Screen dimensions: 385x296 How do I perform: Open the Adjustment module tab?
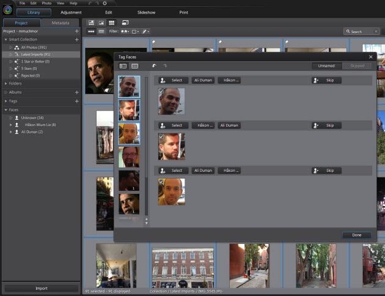[71, 12]
